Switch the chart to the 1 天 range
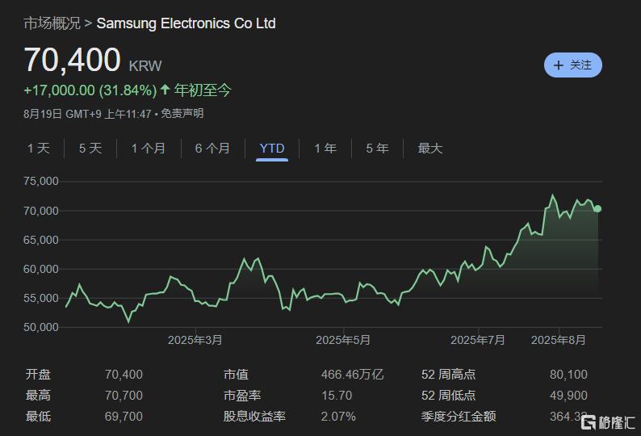Screen dimensions: 641x436 [39, 148]
